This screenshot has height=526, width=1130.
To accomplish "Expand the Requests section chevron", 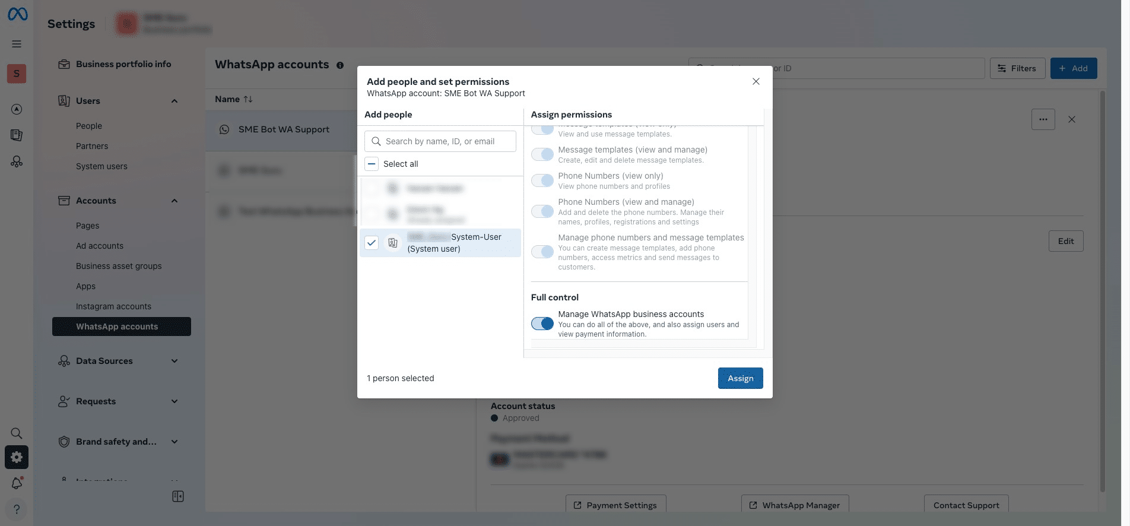I will 174,401.
